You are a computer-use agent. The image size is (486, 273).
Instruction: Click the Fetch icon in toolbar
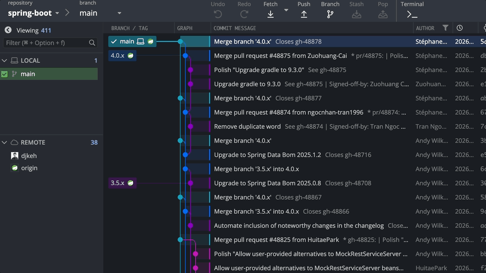click(270, 14)
